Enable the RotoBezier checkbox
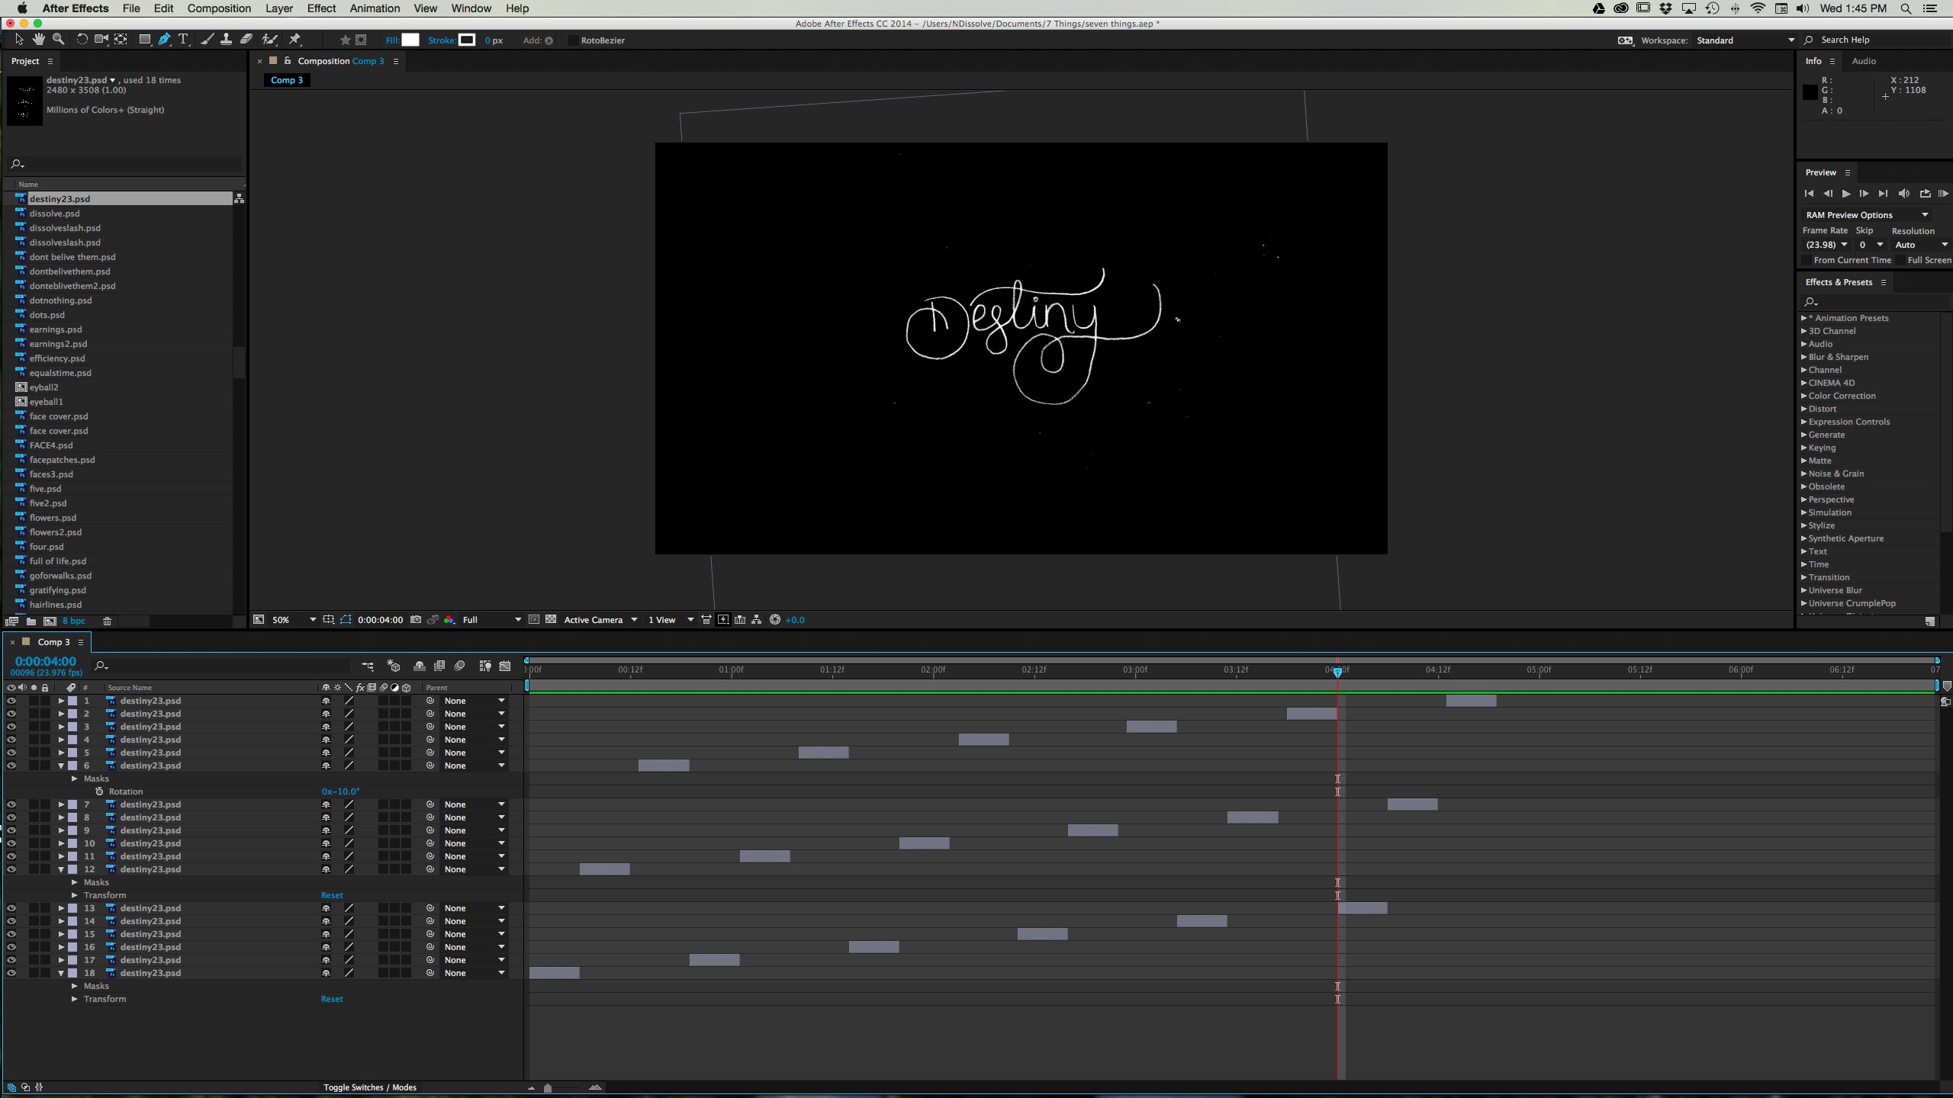1953x1098 pixels. pyautogui.click(x=573, y=40)
